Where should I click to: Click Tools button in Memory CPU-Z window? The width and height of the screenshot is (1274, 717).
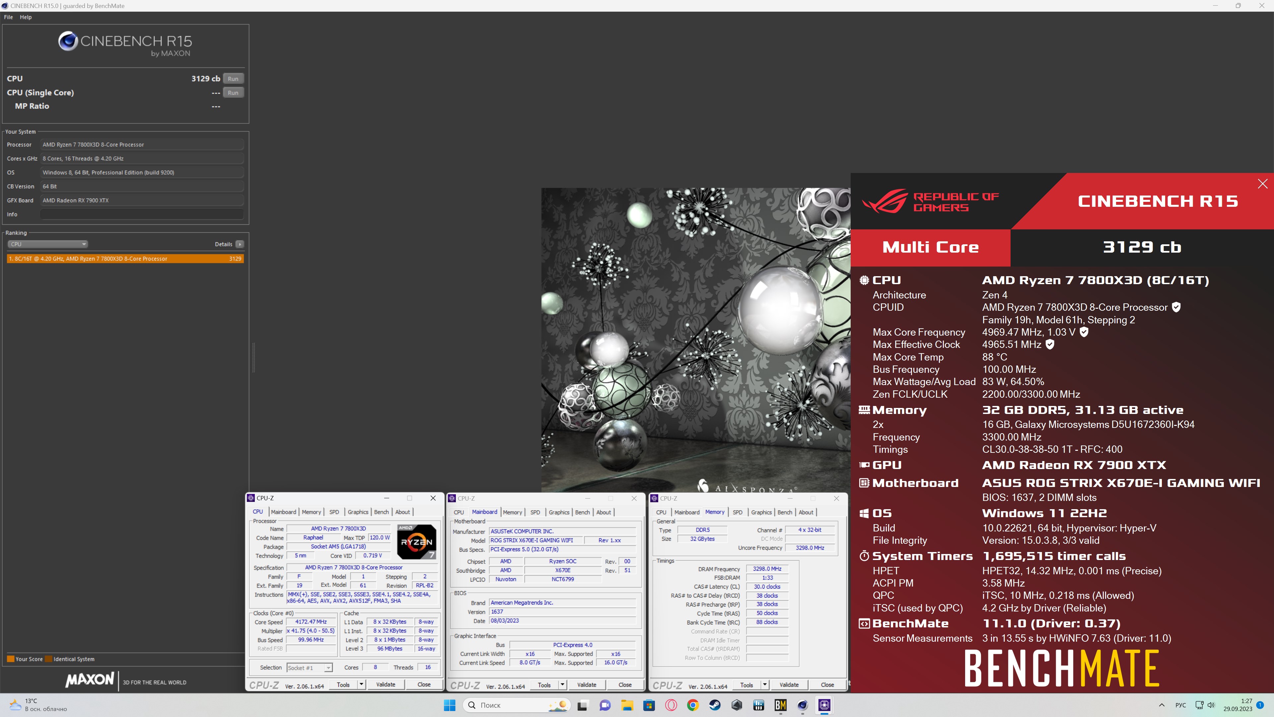coord(746,685)
